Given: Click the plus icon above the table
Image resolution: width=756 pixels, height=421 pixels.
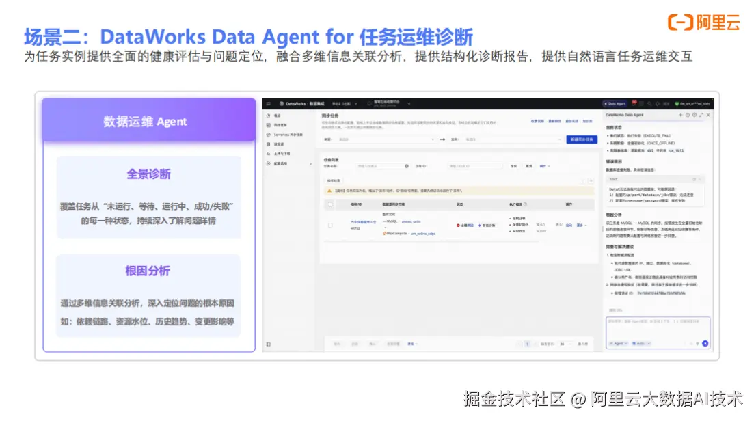Looking at the screenshot, I should [591, 181].
